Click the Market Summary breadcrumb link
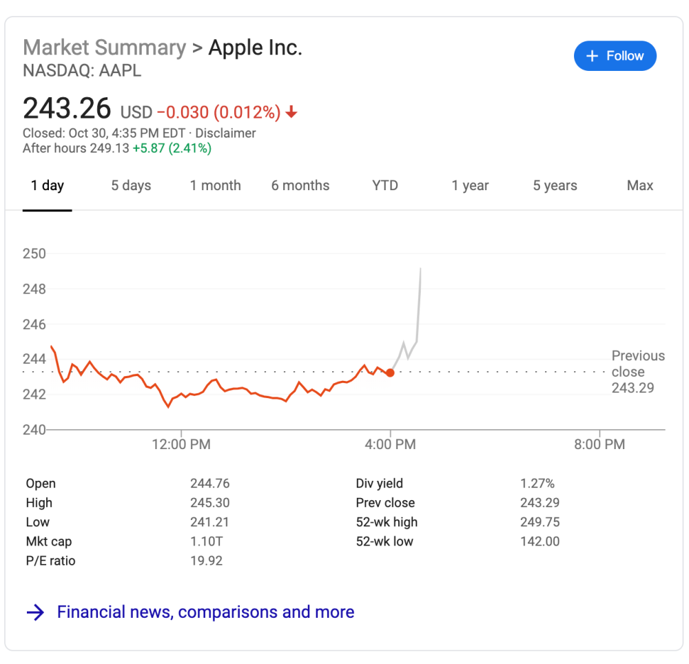689x664 pixels. click(105, 48)
